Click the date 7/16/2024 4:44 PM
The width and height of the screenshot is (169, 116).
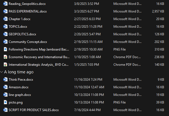coord(87,110)
